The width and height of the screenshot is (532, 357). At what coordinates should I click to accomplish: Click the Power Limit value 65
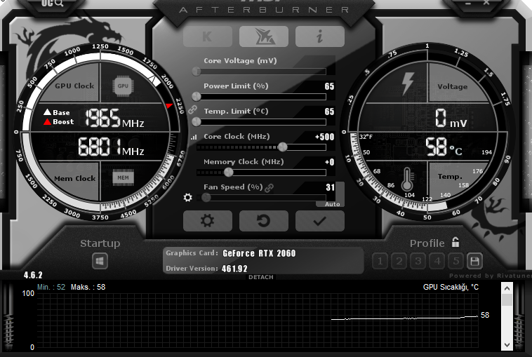click(x=329, y=86)
